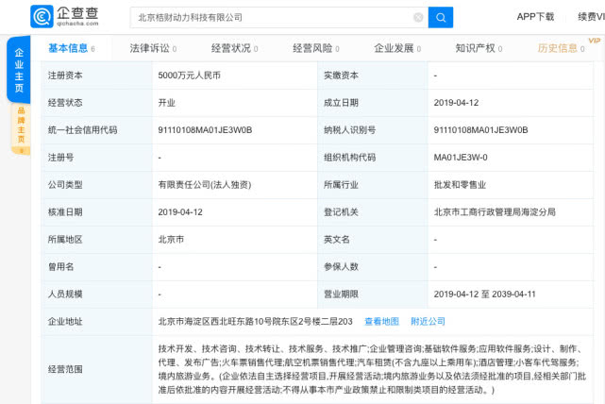Select the 经营状况 tab
The width and height of the screenshot is (605, 404).
click(x=232, y=48)
